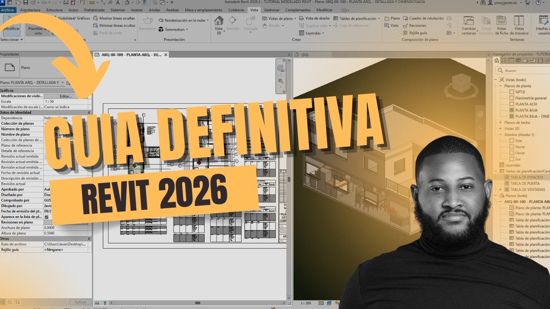Click the Rejilla guía <Ninguno> value field
550x309 pixels.
pos(66,249)
